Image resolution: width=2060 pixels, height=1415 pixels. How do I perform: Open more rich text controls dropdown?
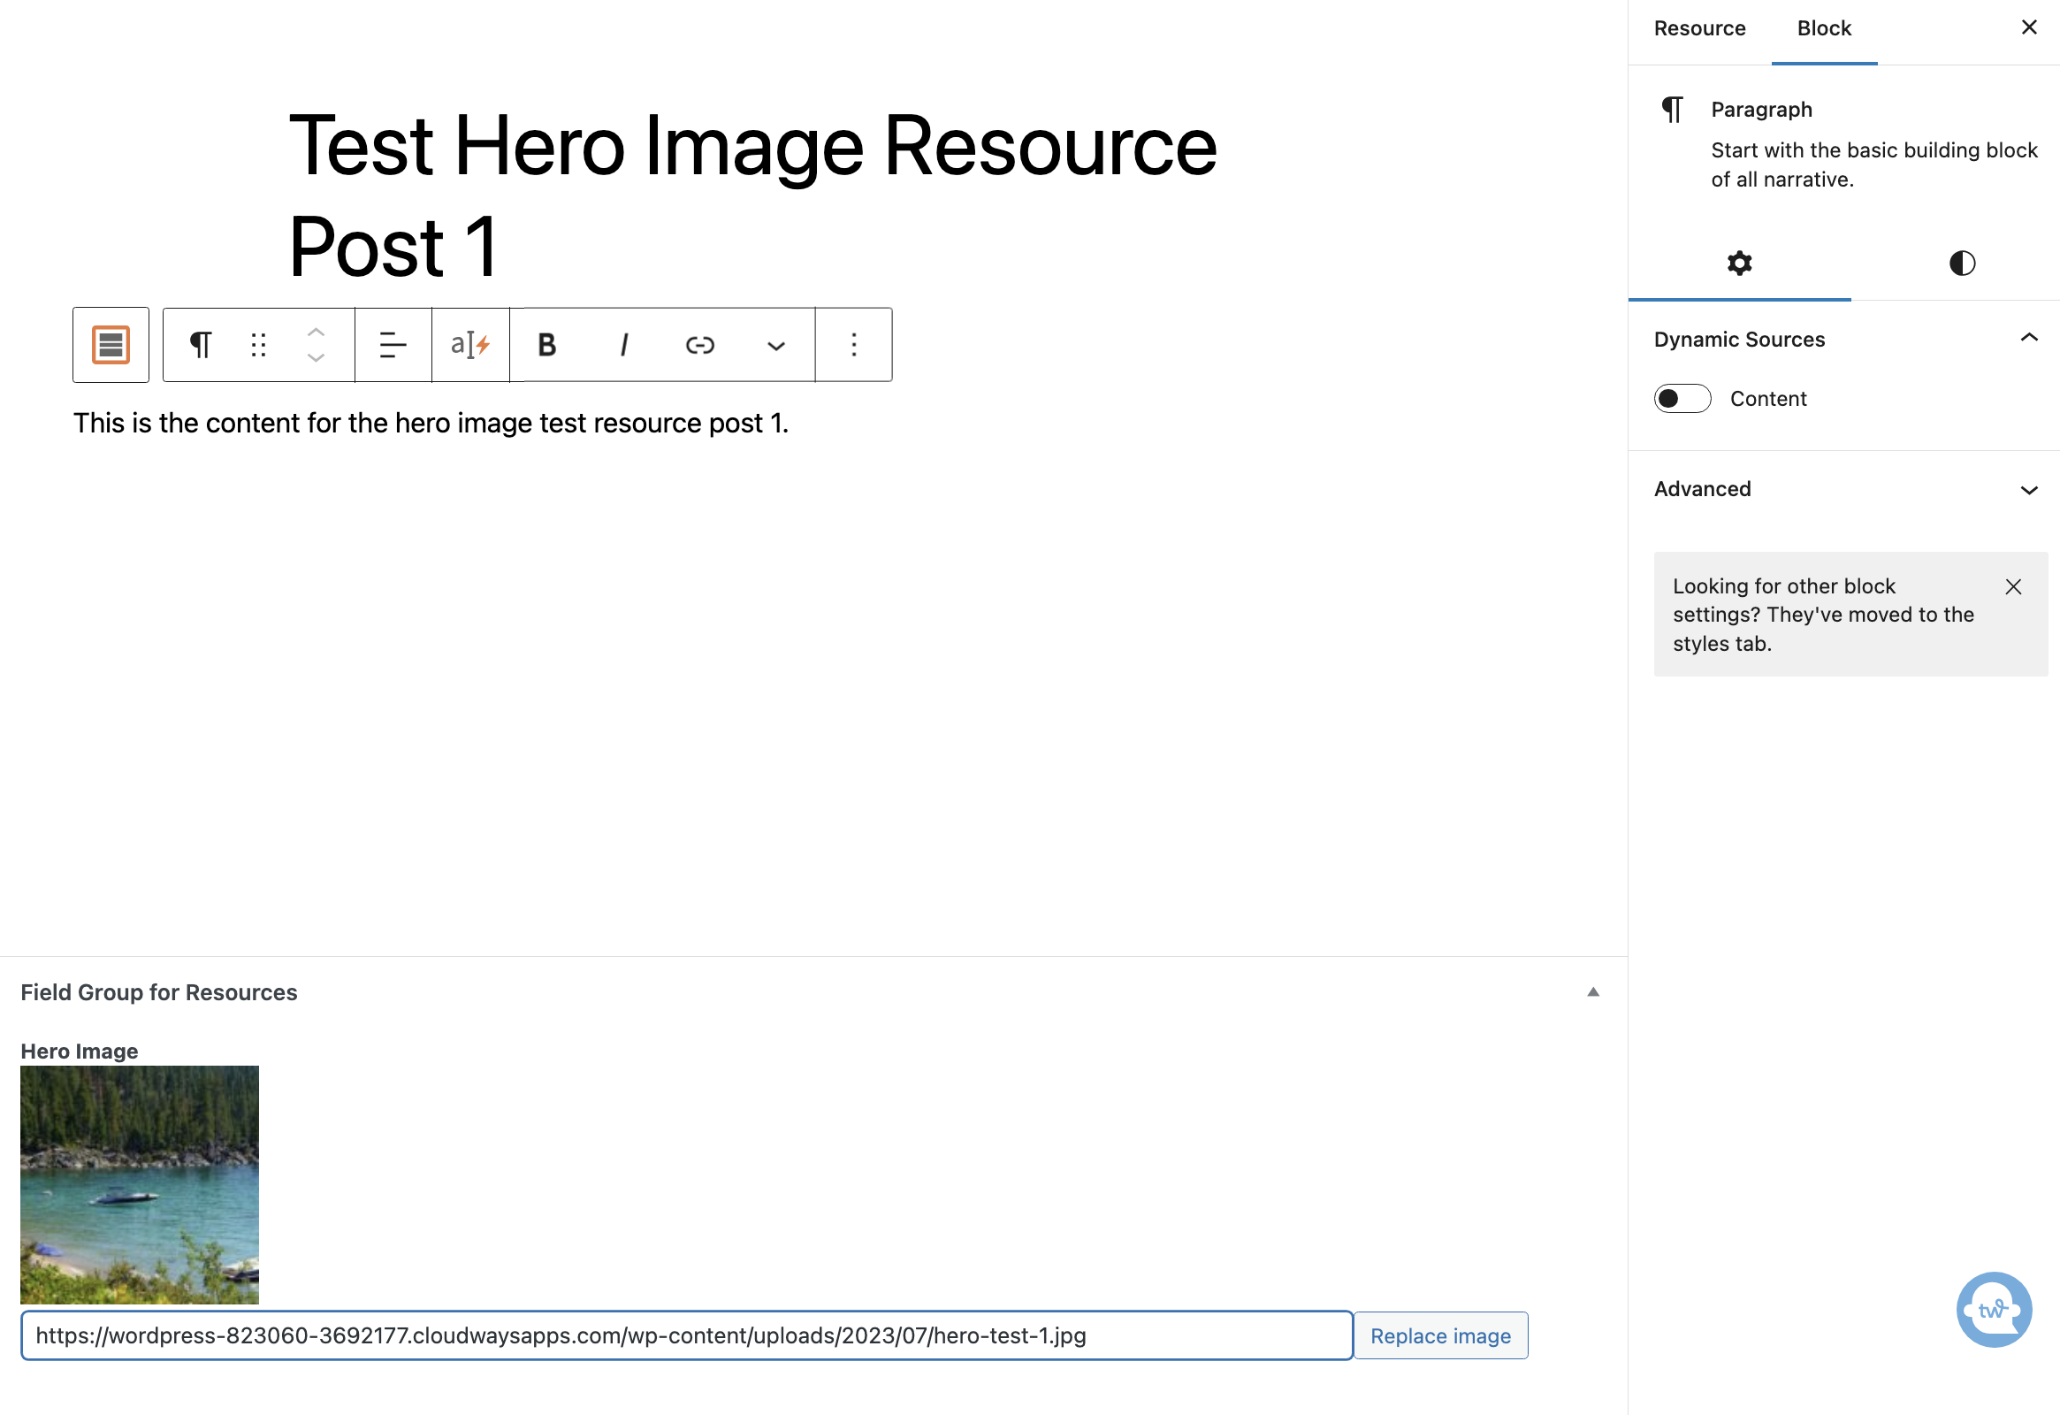point(776,345)
